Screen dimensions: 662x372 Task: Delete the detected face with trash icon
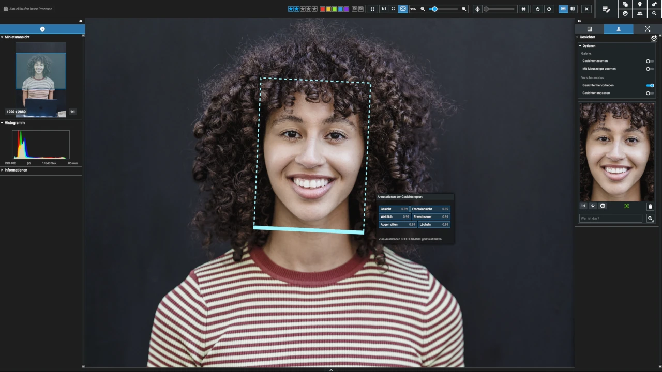tap(651, 206)
